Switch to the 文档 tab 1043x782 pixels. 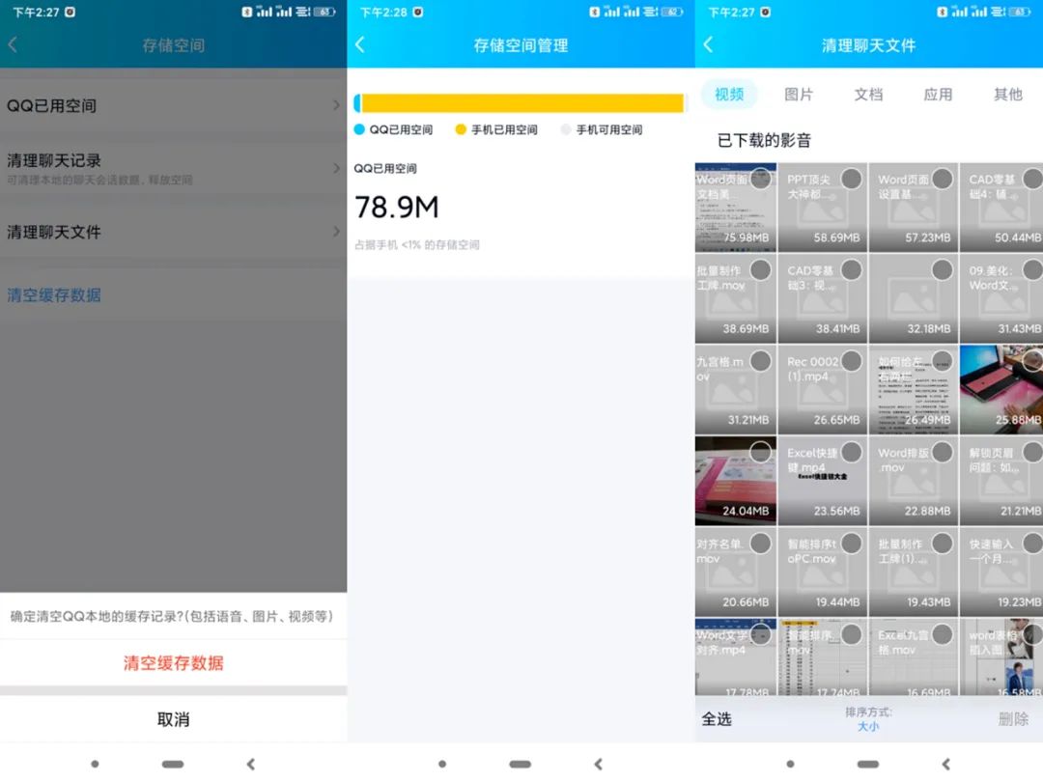click(x=868, y=95)
